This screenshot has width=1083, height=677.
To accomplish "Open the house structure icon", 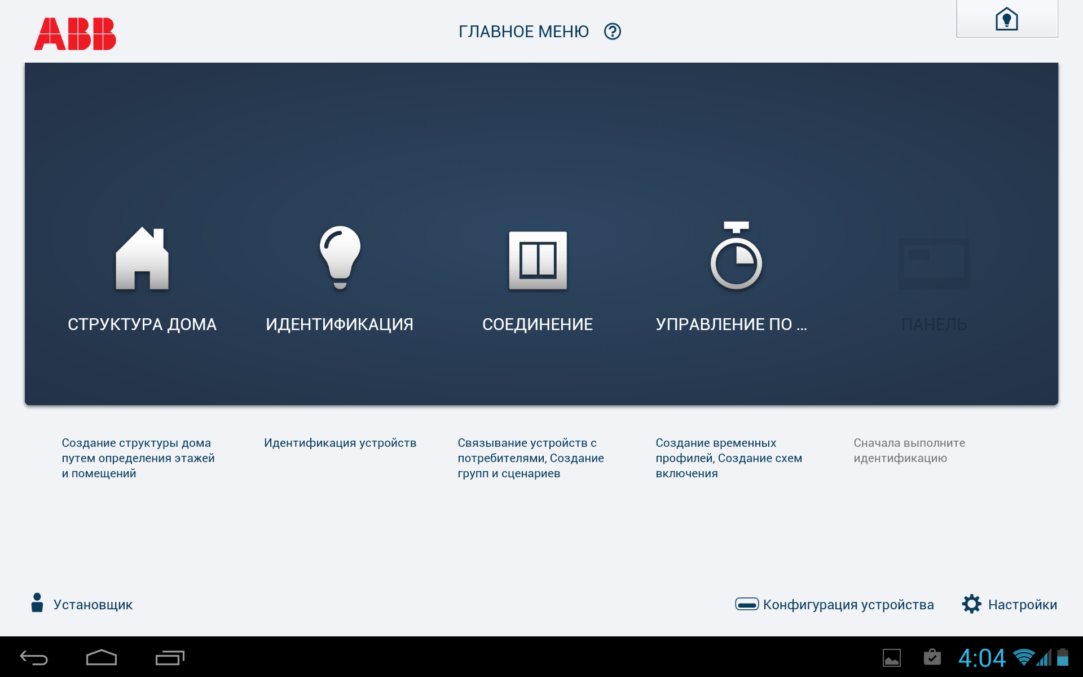I will point(142,258).
